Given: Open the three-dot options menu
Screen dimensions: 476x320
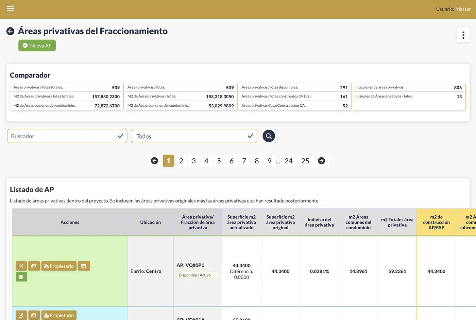Looking at the screenshot, I should point(463,35).
